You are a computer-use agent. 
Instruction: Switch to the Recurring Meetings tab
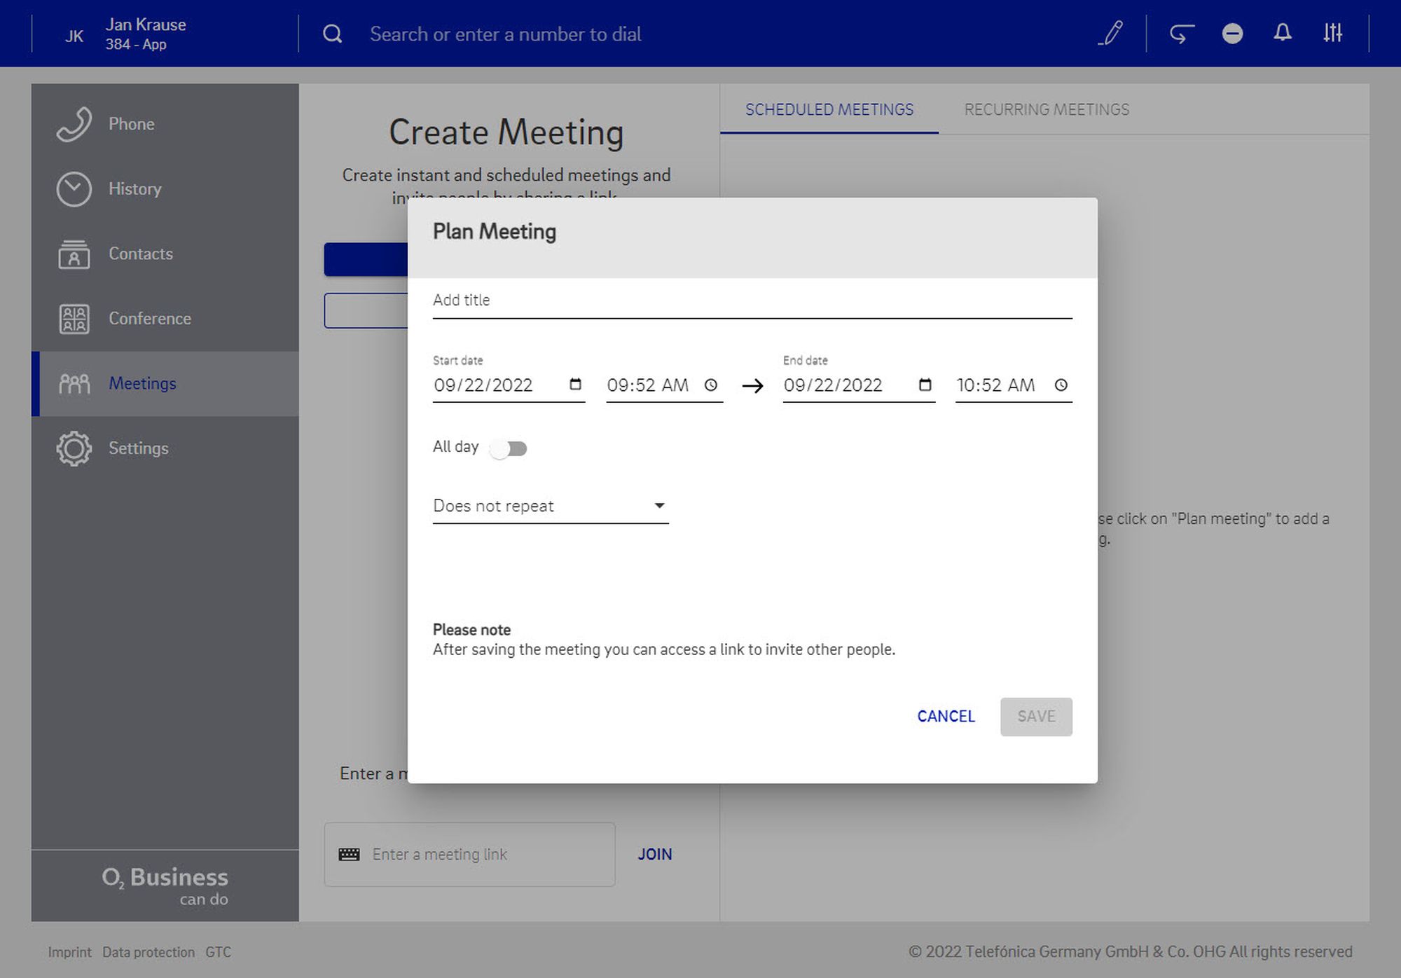pos(1047,109)
